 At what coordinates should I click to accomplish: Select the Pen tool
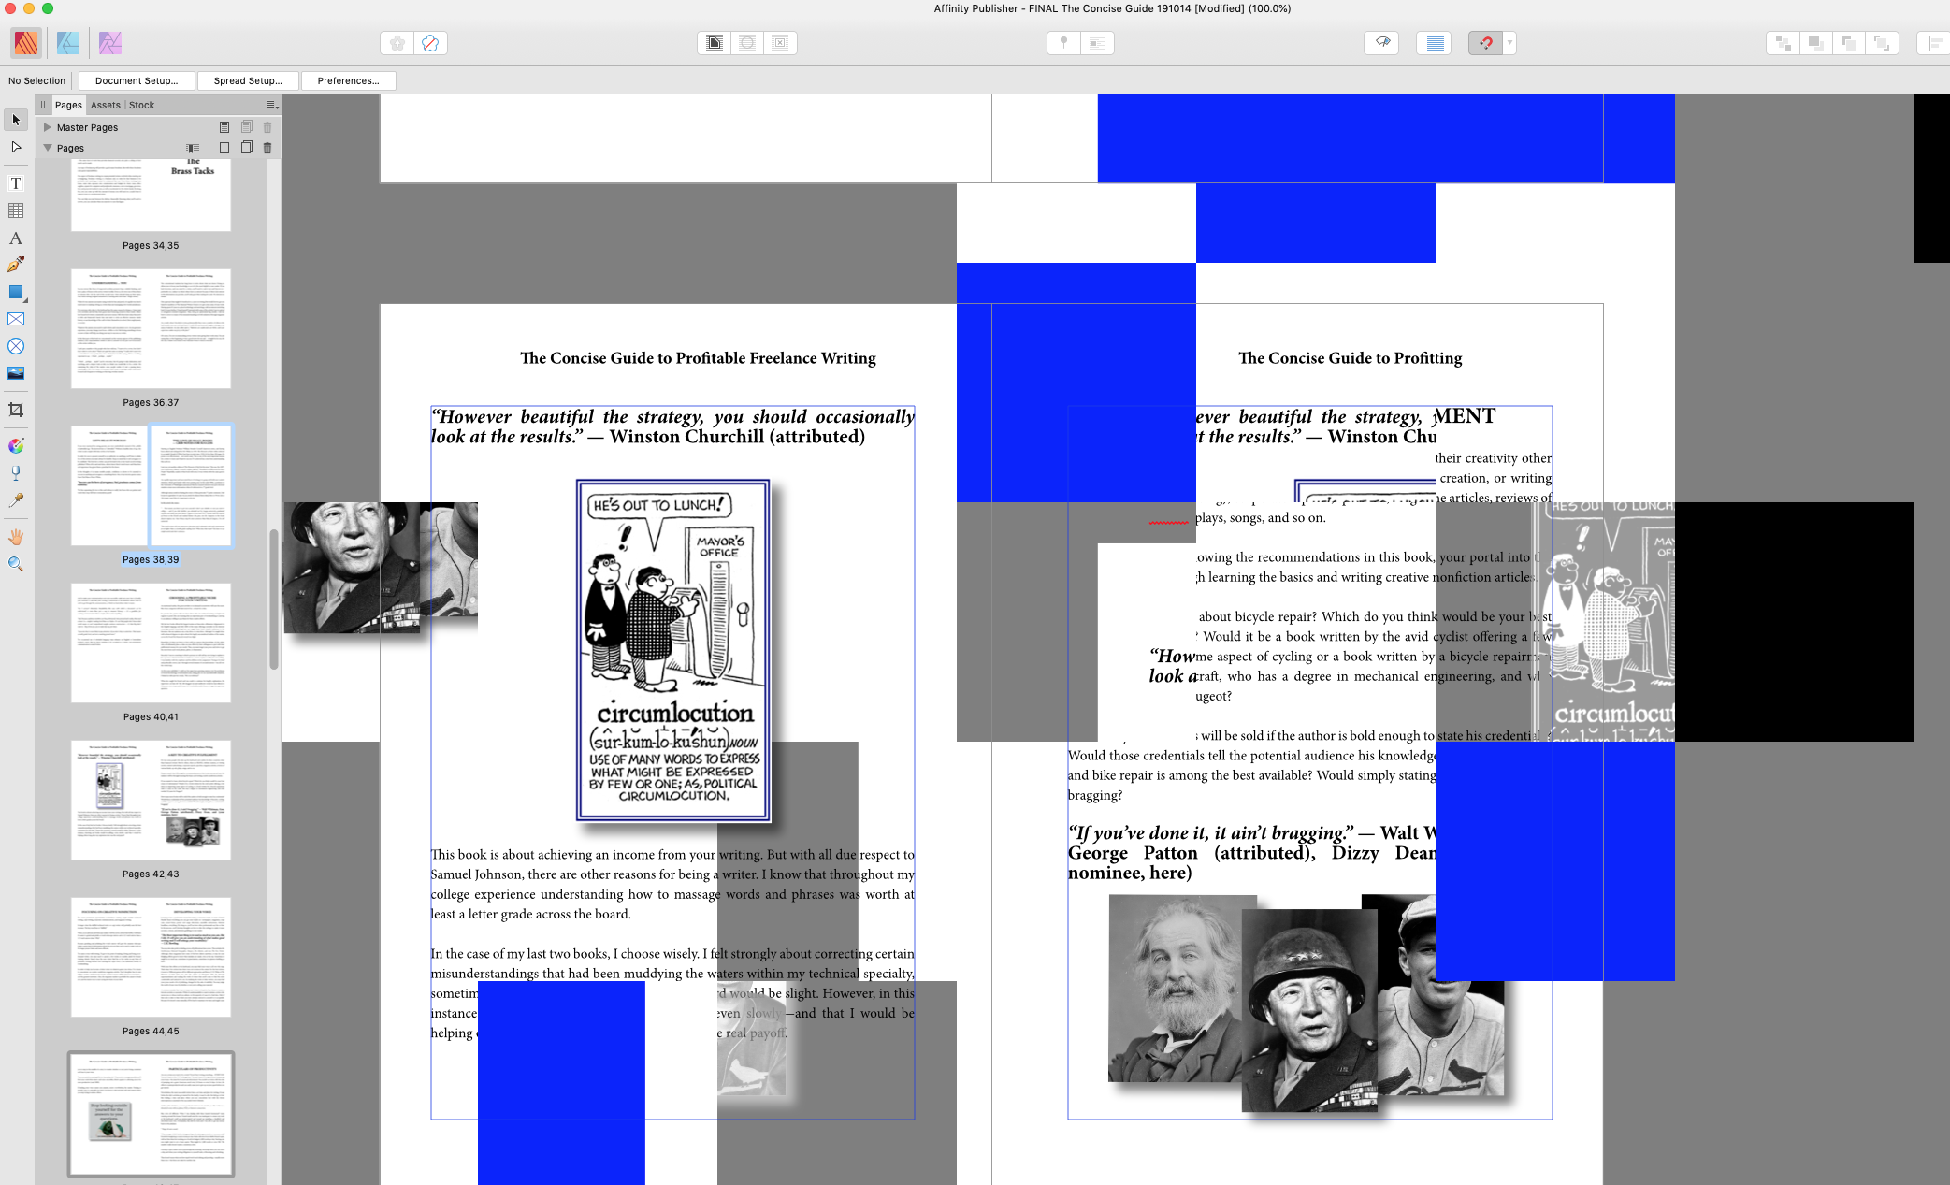16,265
